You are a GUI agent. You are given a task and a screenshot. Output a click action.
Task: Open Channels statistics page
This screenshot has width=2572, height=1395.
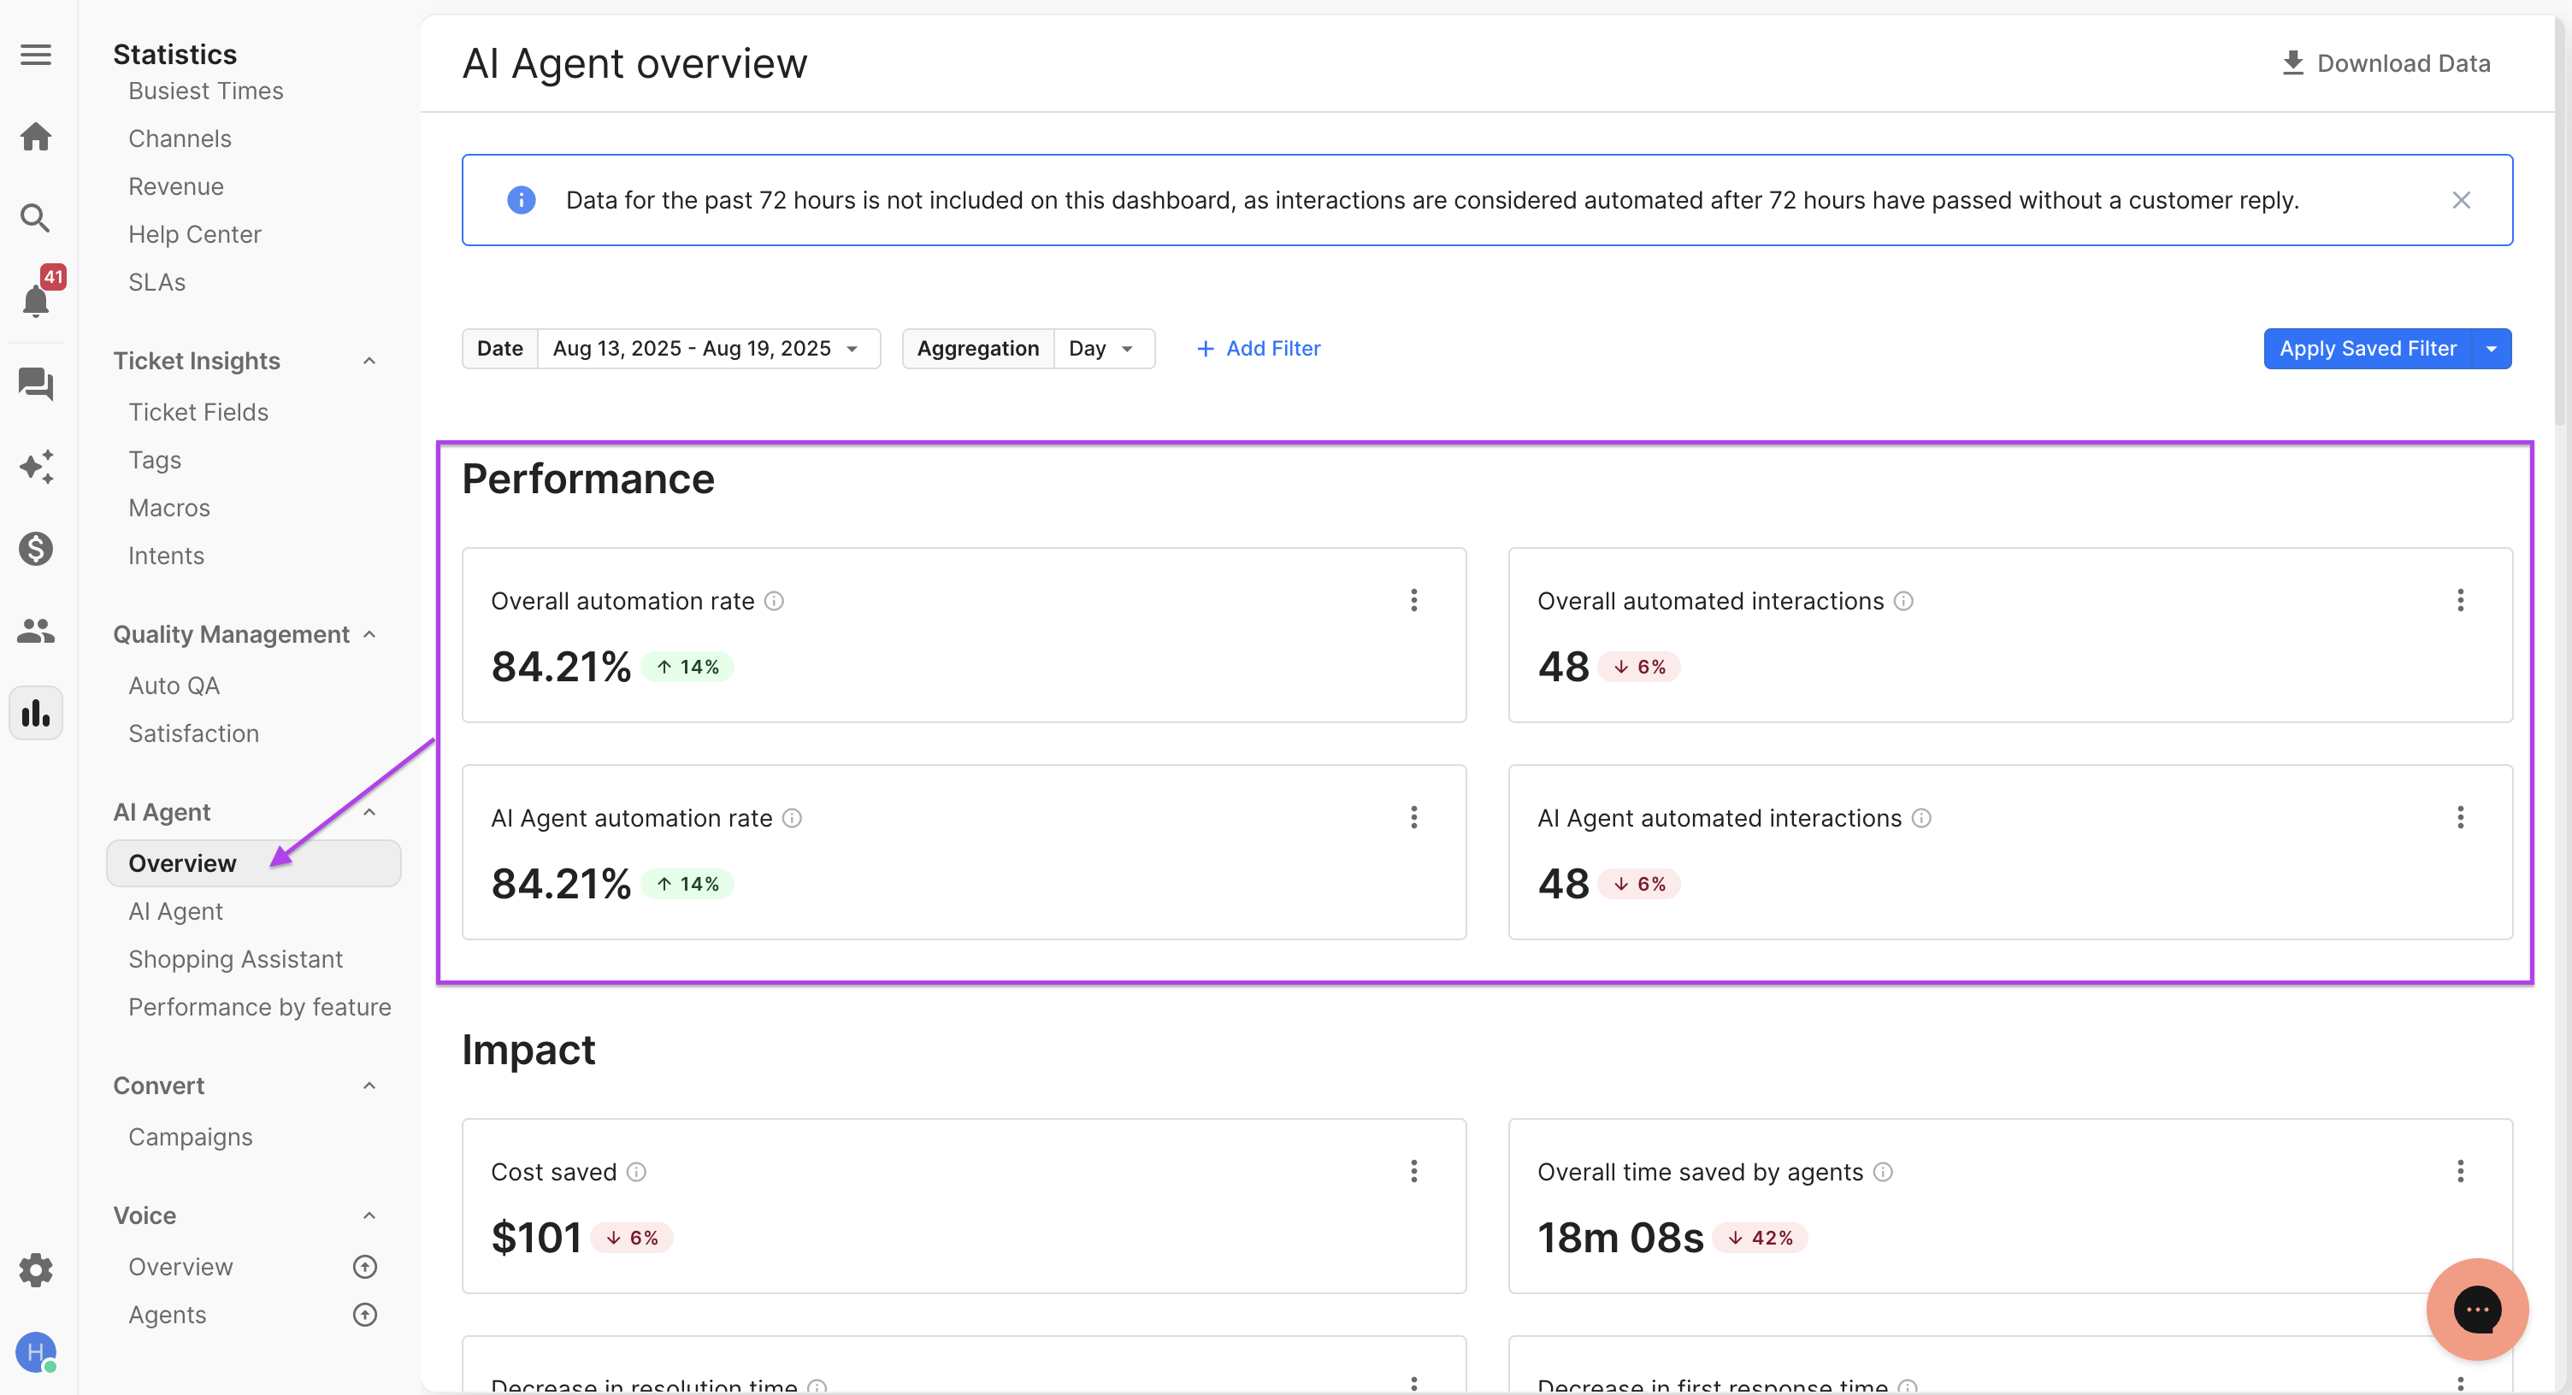(x=180, y=138)
